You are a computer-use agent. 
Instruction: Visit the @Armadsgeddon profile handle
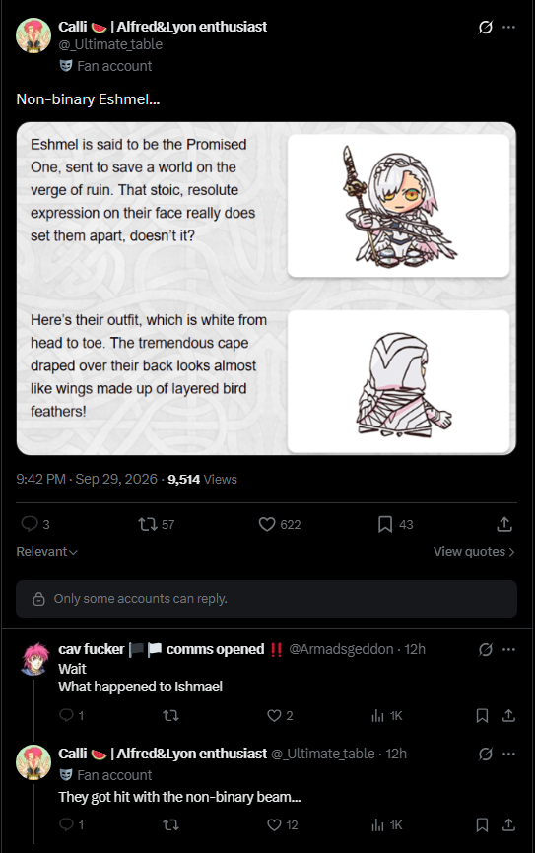coord(341,649)
